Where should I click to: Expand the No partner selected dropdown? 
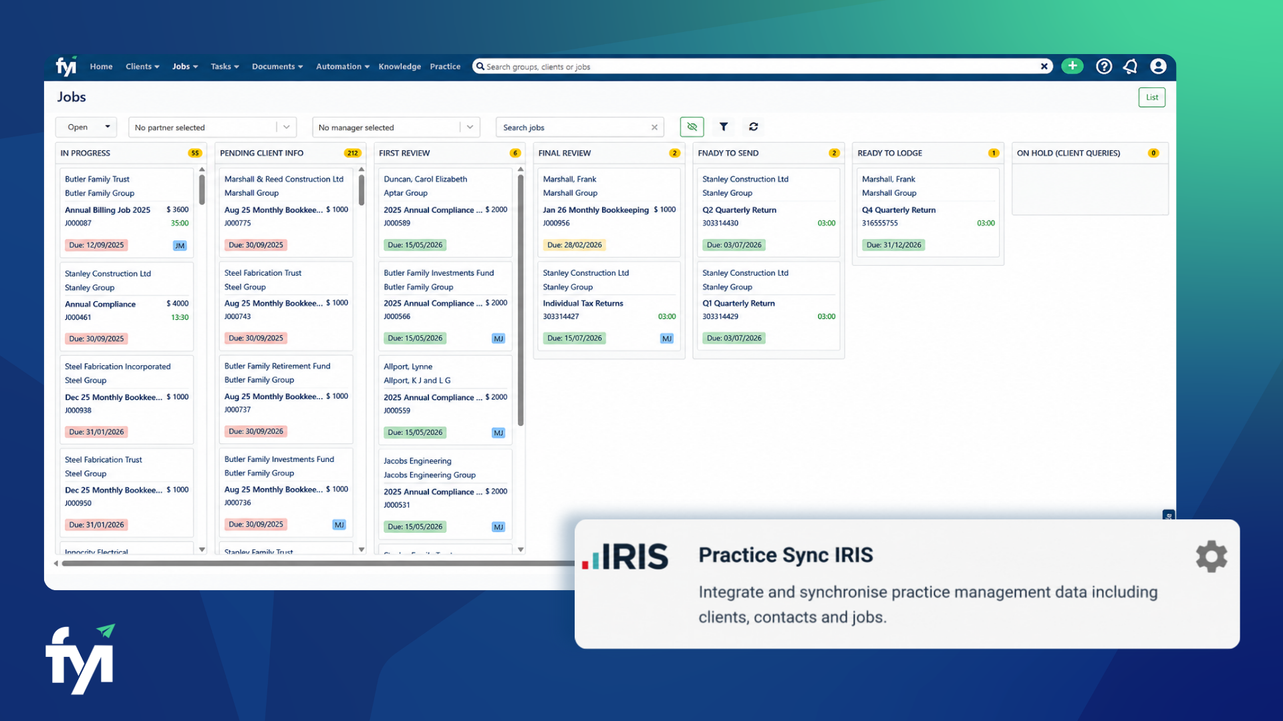(212, 127)
